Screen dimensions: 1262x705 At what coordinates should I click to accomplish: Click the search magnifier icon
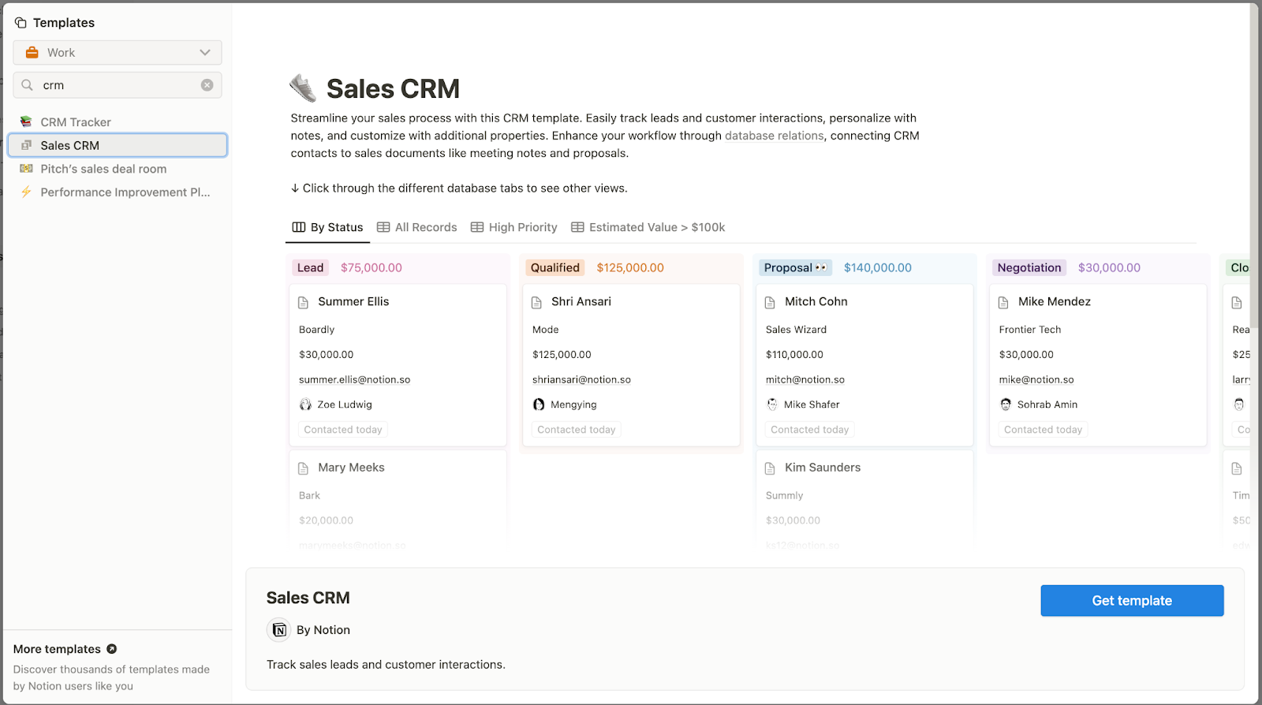(x=28, y=85)
